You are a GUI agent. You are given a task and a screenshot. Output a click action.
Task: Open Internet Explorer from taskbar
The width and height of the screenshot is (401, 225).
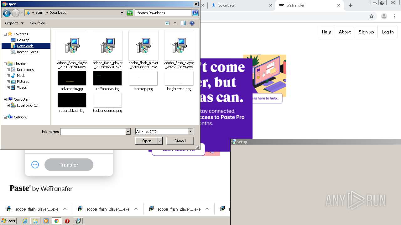point(25,221)
